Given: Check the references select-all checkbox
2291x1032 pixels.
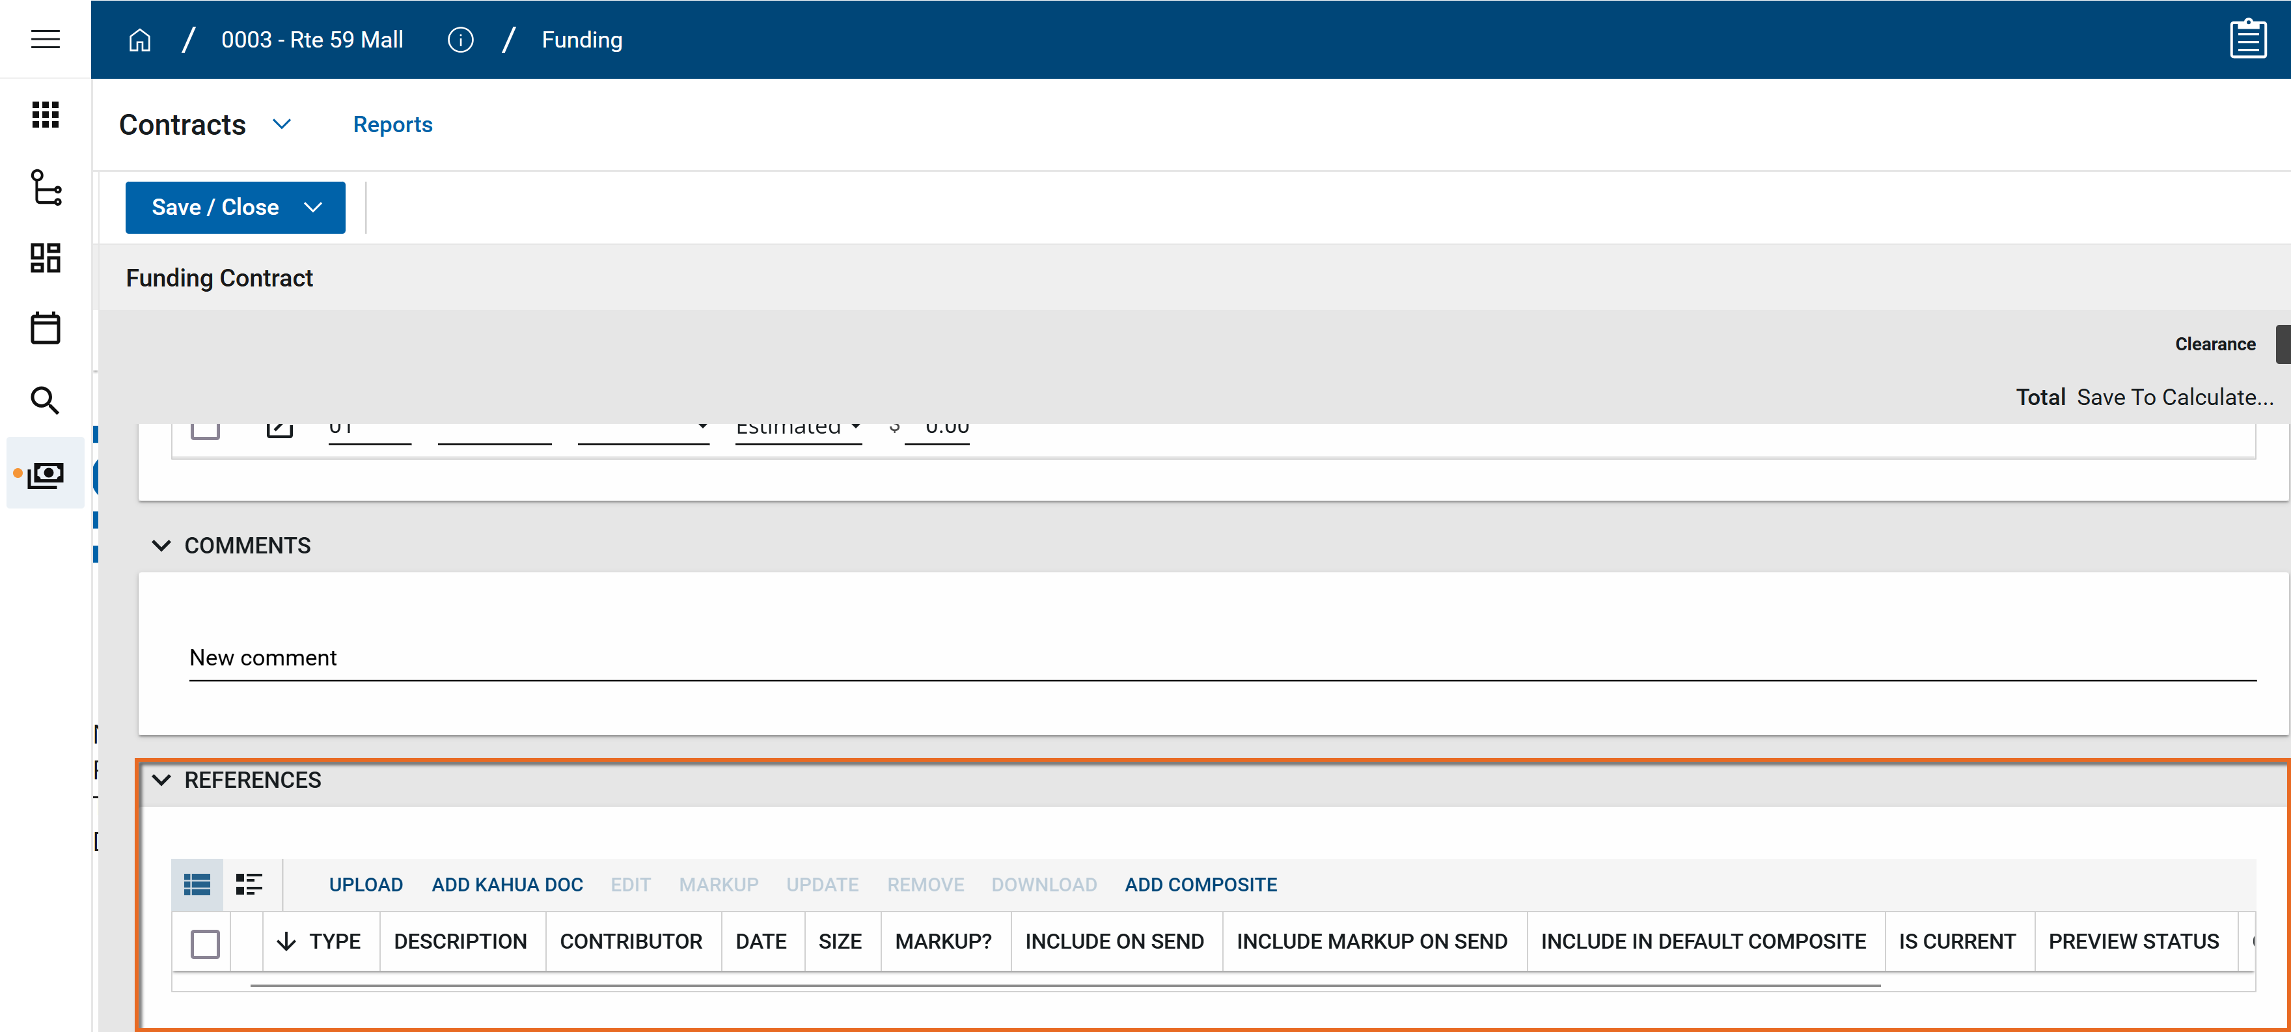Looking at the screenshot, I should point(206,943).
